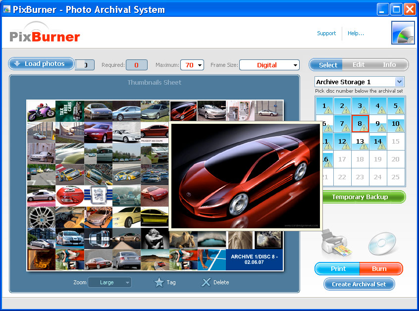Open the Zoom Large selector
419x311 pixels.
pos(109,282)
